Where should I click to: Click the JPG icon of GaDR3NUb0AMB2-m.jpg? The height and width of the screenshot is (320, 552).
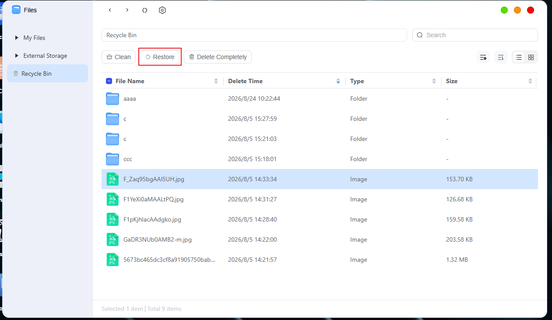(113, 239)
